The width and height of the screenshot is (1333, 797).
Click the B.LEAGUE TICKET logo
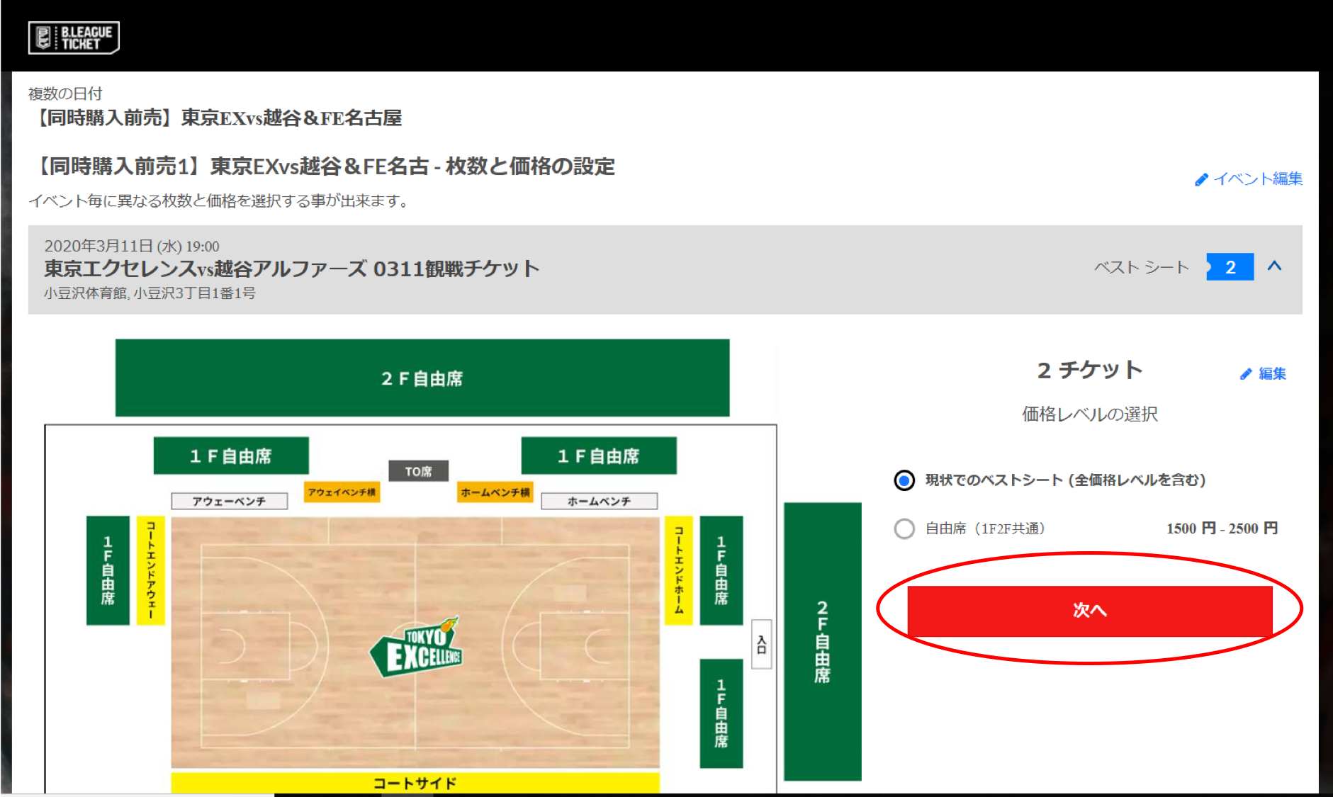(74, 38)
